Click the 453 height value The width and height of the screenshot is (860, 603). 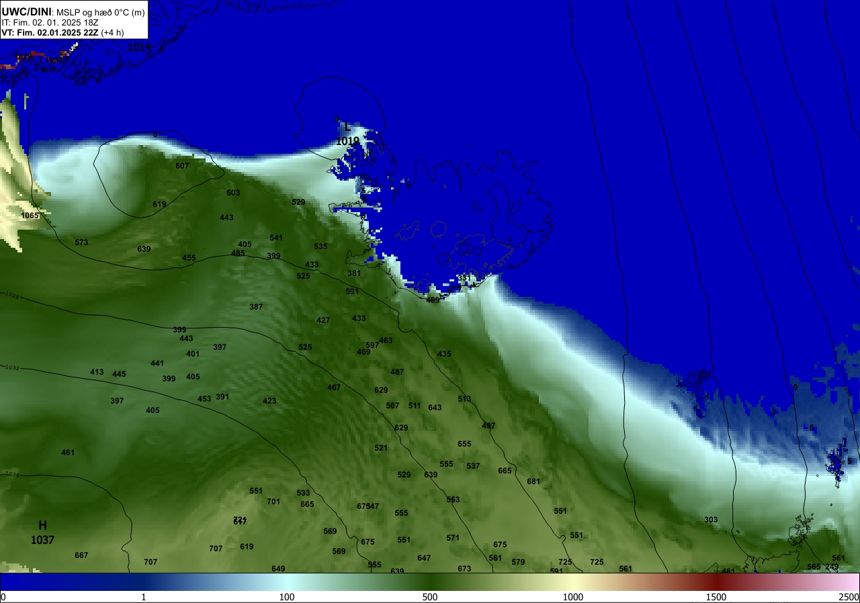(x=204, y=399)
